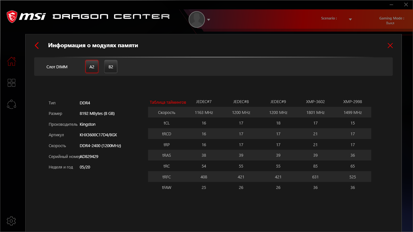Screen dimensions: 413x232
Task: Click the MSI dragon shield logo
Action: coord(12,17)
